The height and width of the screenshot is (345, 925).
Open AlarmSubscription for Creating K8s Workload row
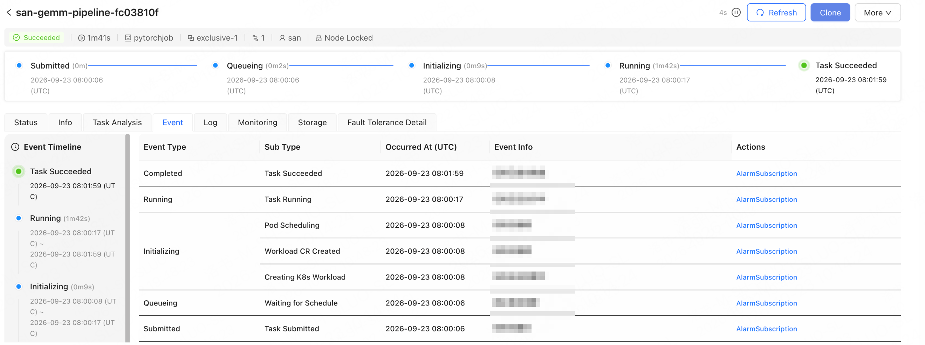point(766,277)
